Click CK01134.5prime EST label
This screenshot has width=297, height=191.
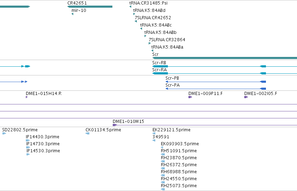[x=103, y=130]
